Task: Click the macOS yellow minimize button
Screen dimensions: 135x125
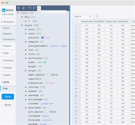Action: (x=5, y=3)
